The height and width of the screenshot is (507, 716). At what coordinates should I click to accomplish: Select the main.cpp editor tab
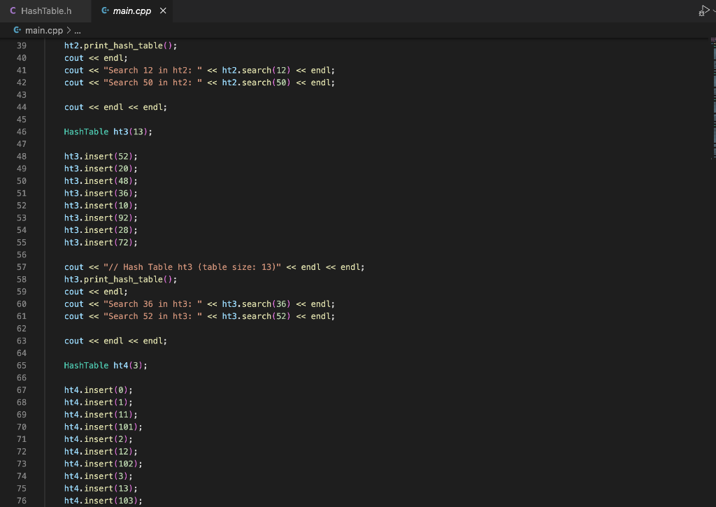[x=131, y=10]
